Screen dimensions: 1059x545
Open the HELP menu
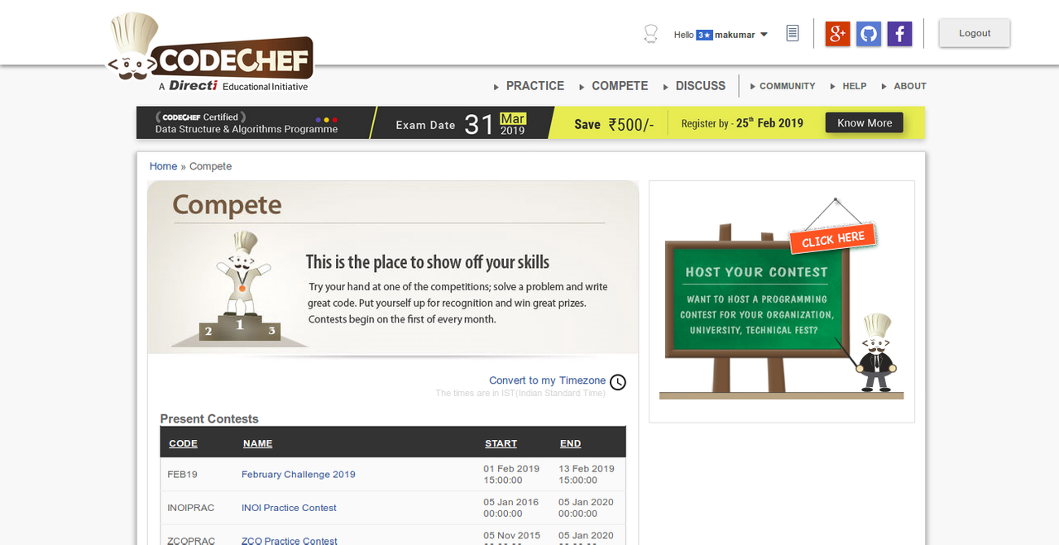[855, 86]
